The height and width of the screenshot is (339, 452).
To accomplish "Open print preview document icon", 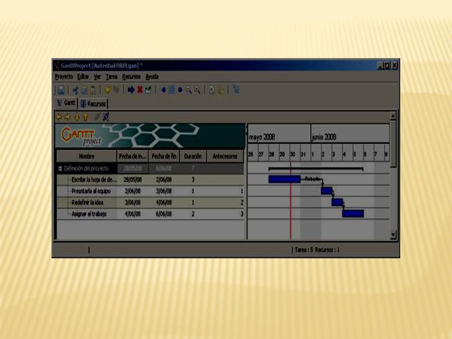I will click(212, 90).
